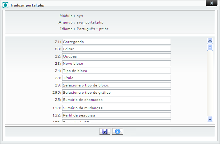Click the application logo in the title bar
Image resolution: width=220 pixels, height=144 pixels.
tap(5, 5)
